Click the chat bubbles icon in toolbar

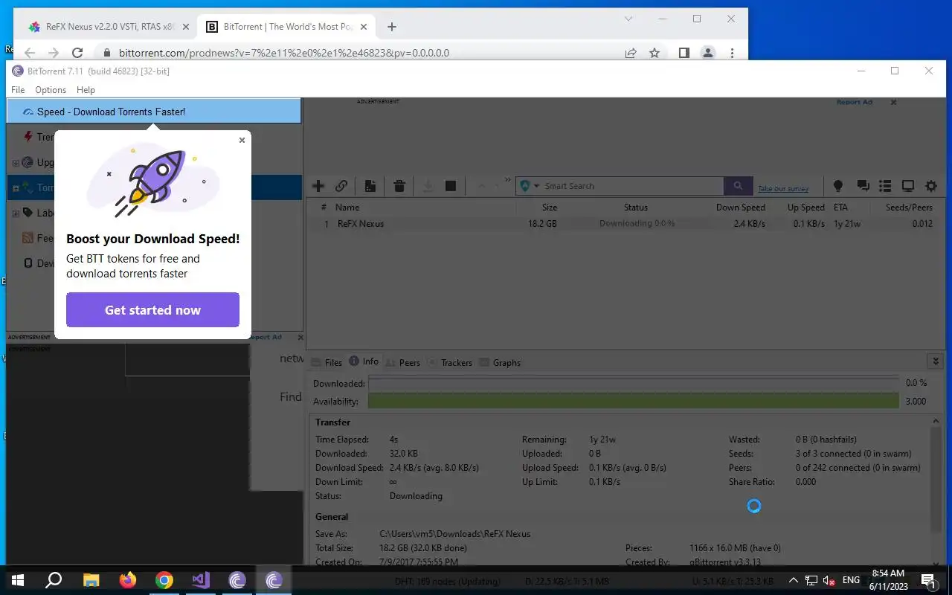863,186
